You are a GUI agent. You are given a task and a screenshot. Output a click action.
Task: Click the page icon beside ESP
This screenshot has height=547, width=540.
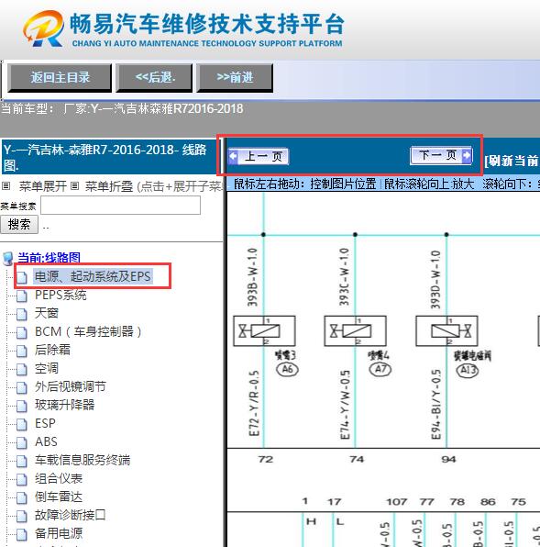pyautogui.click(x=22, y=424)
